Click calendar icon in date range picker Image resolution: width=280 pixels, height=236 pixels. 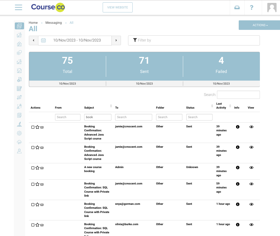(43, 40)
